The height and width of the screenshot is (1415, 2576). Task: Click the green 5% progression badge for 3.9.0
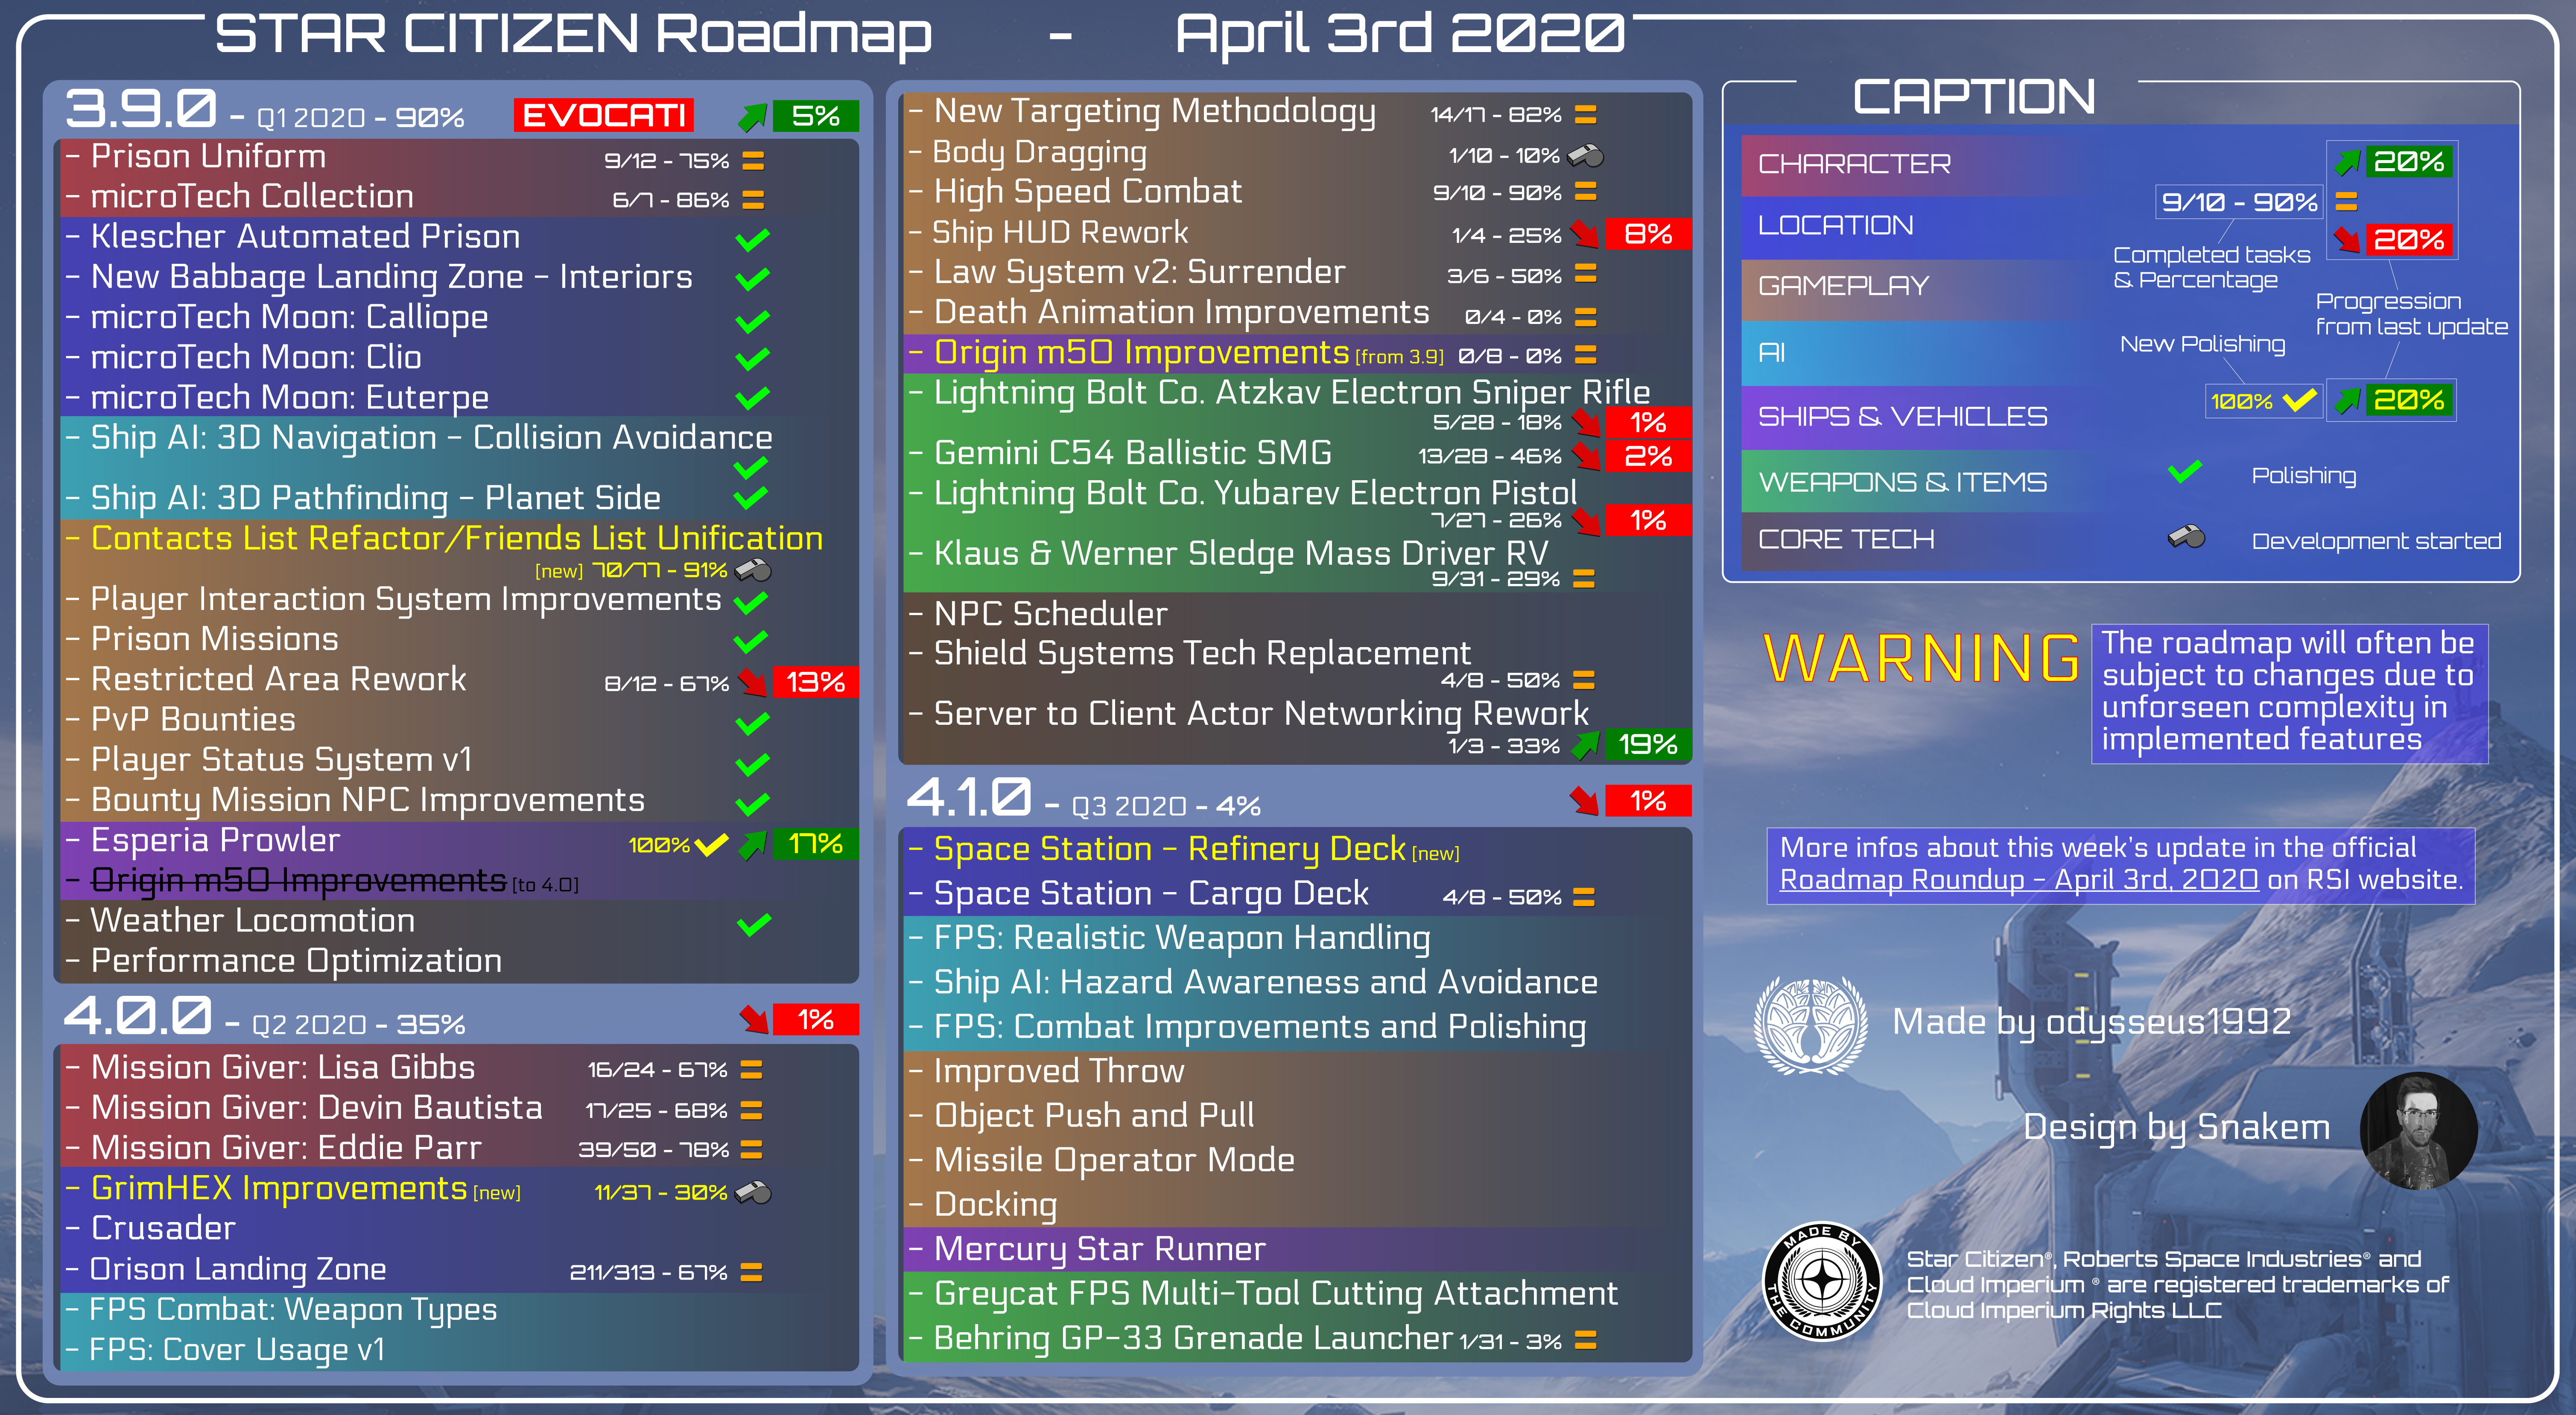point(816,116)
